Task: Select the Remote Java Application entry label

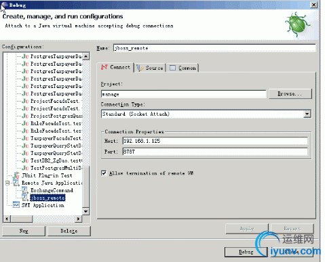Action: 52,183
